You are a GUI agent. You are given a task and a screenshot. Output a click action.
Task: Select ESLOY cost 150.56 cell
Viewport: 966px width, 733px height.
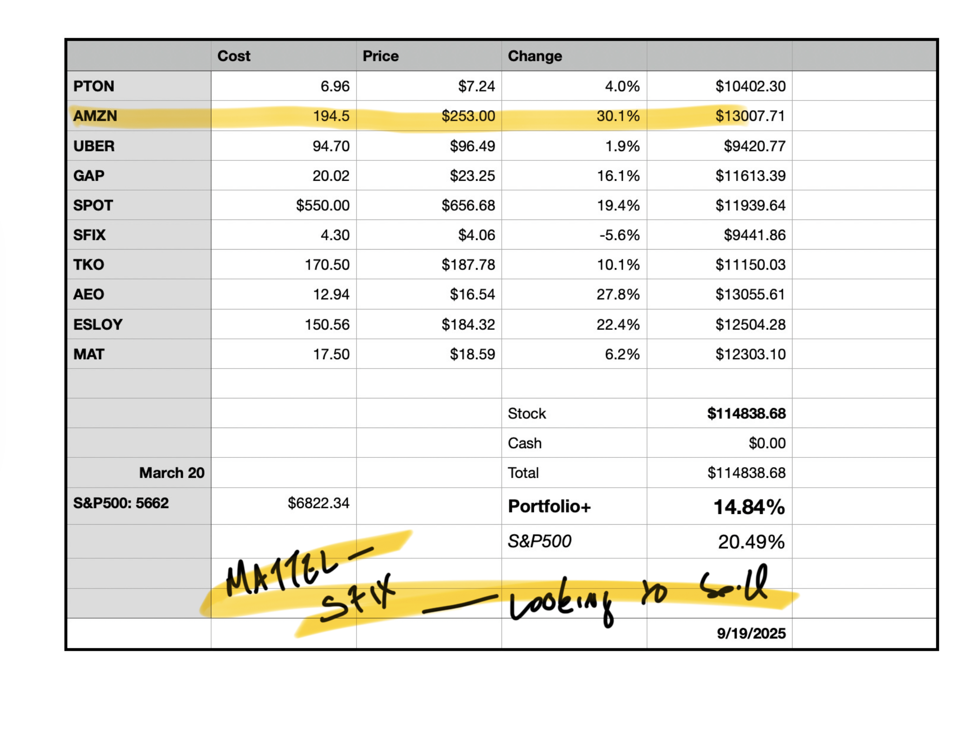click(327, 324)
